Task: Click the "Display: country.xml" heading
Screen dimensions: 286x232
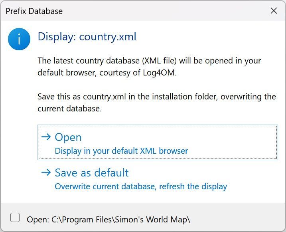Action: [x=87, y=37]
